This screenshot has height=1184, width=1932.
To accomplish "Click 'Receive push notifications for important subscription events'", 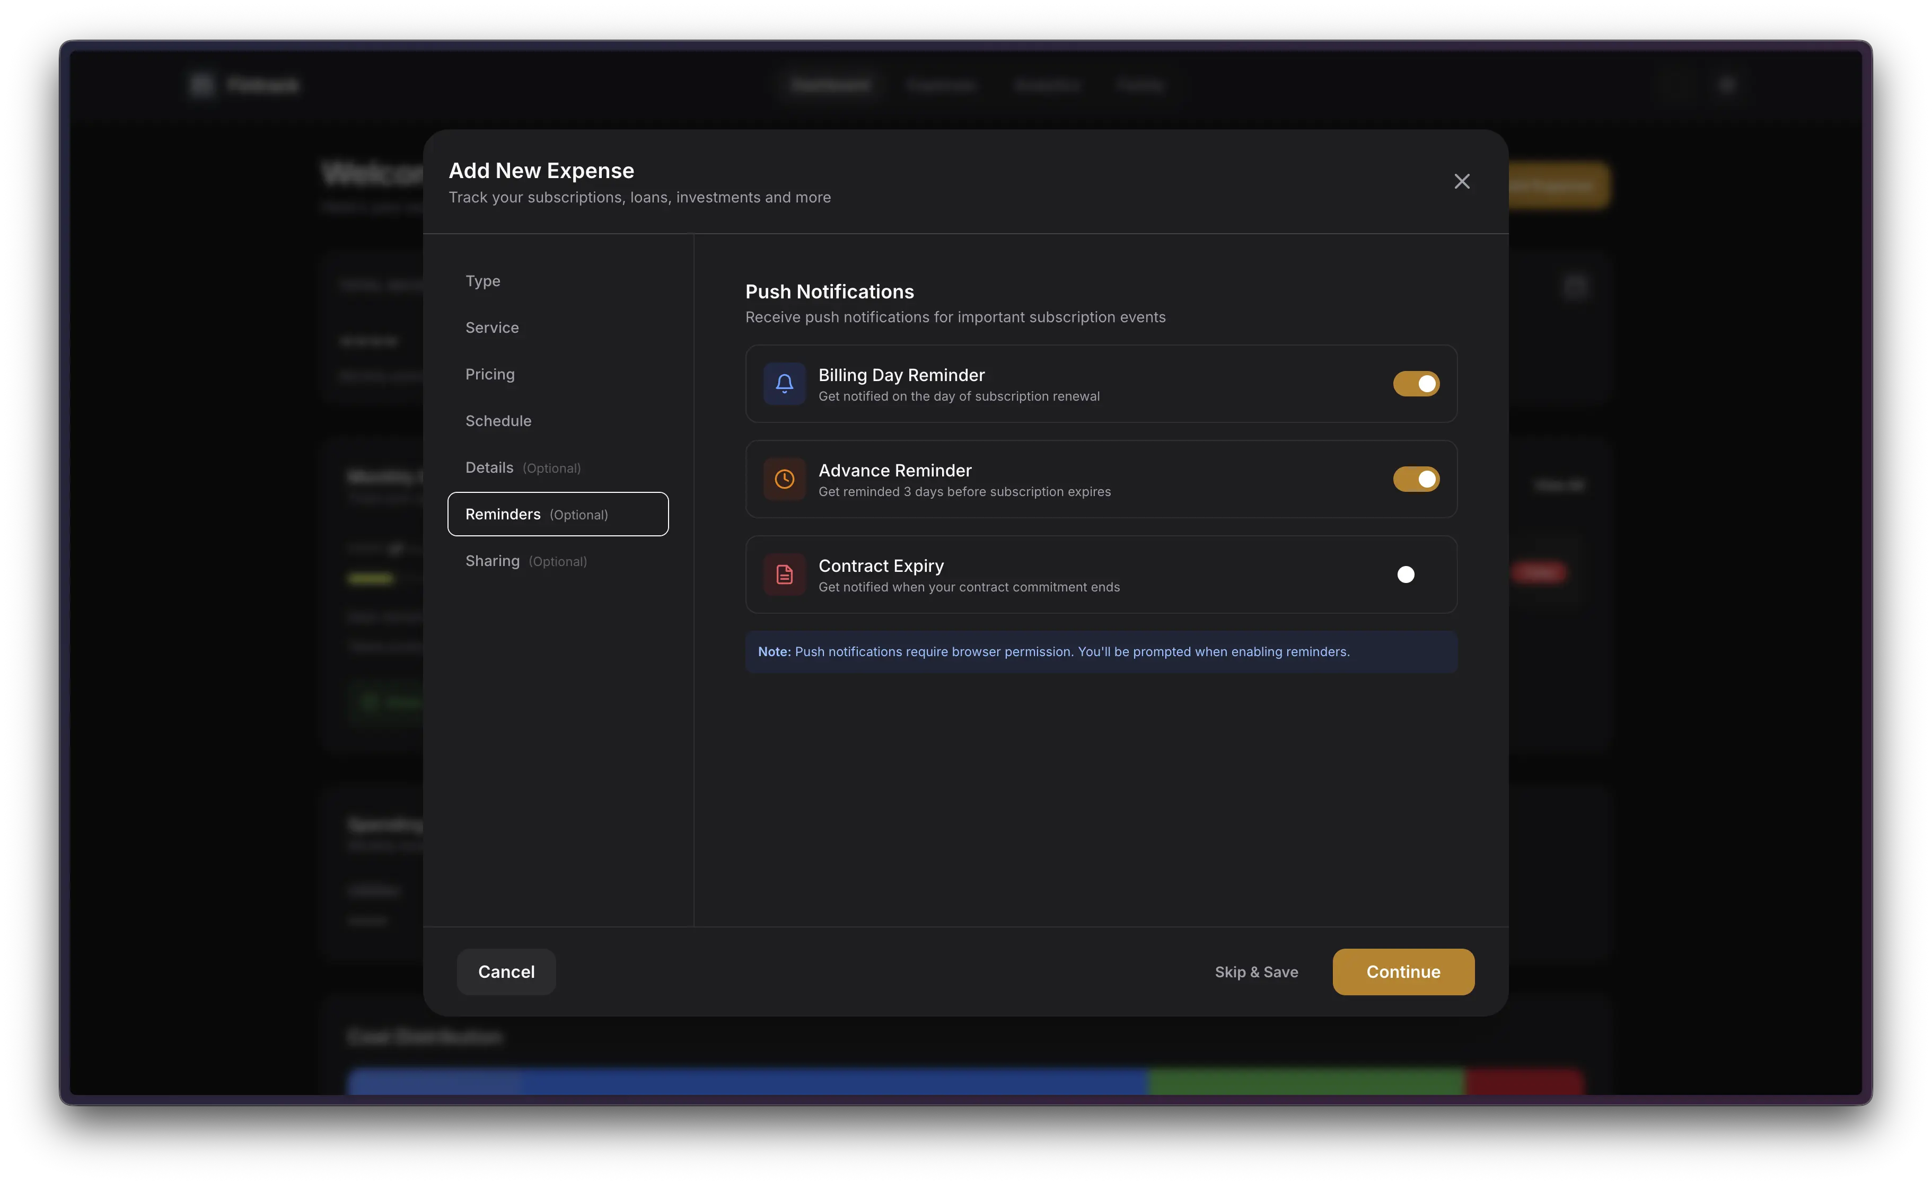I will click(955, 316).
